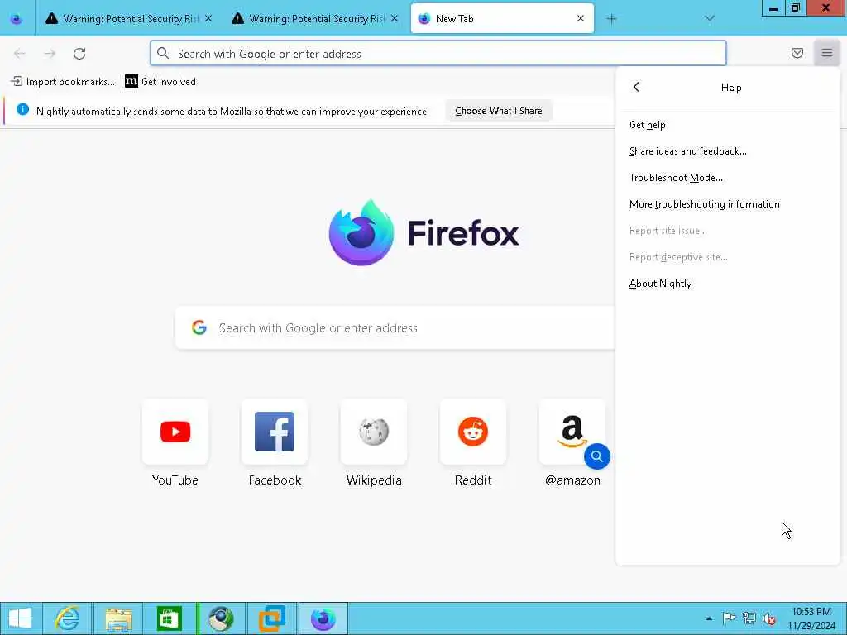Select the New Tab tab
Image resolution: width=847 pixels, height=635 pixels.
coord(502,19)
